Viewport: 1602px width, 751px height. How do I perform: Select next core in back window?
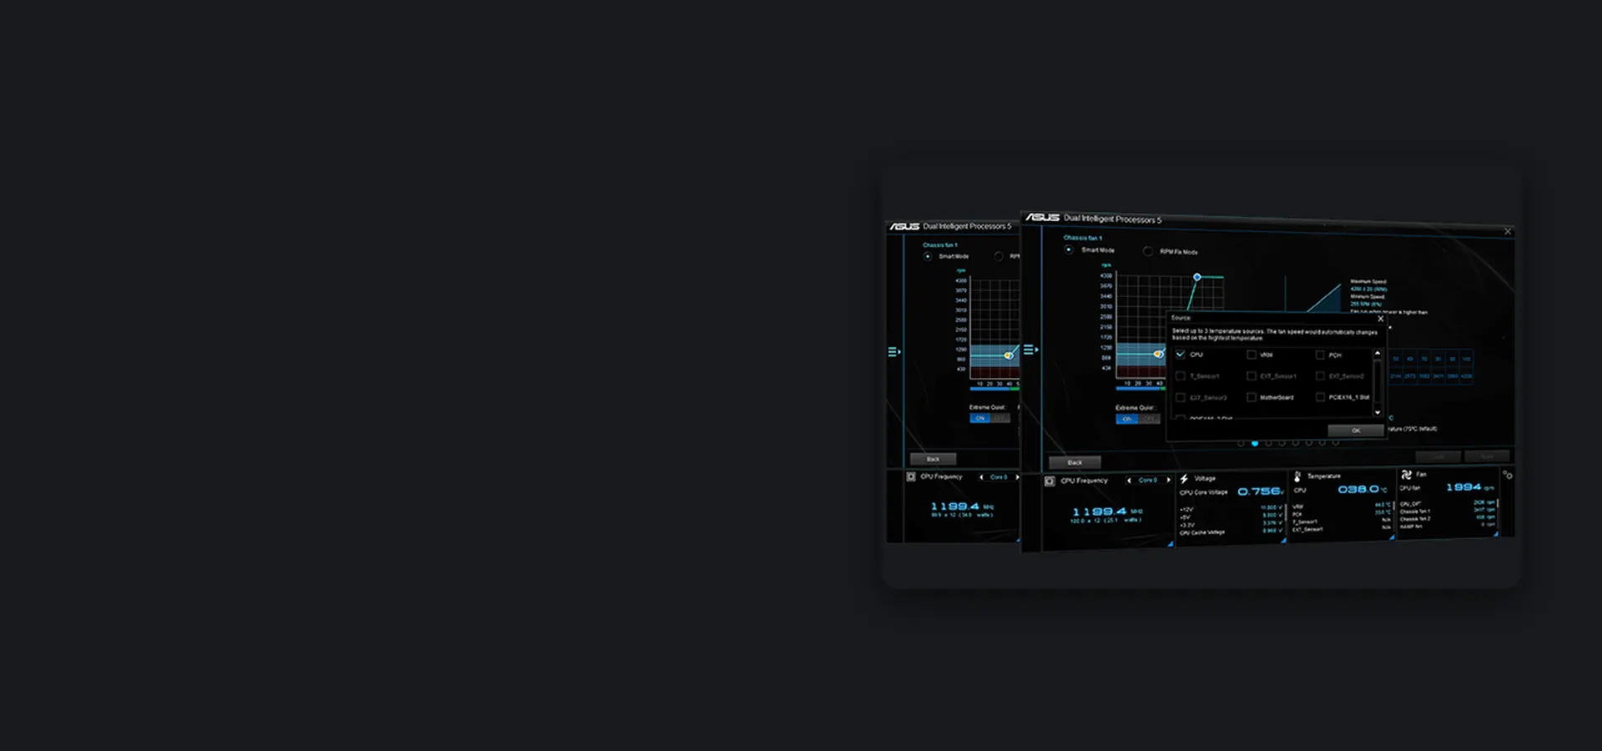(1017, 477)
